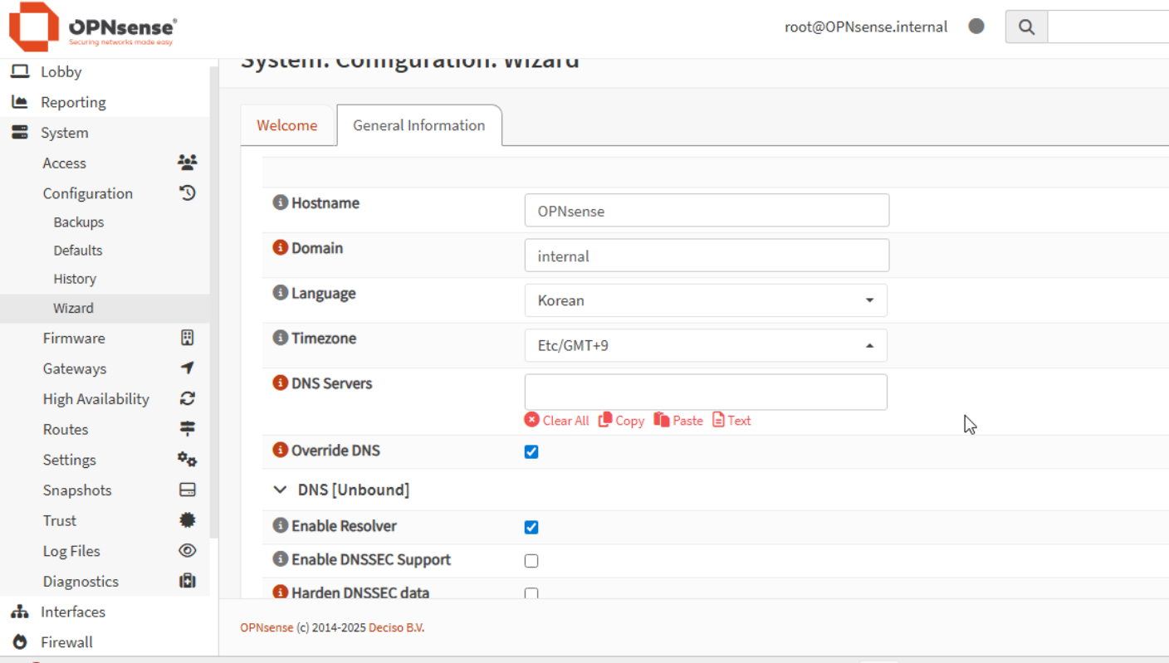This screenshot has width=1169, height=663.
Task: Click the Hostname input field
Action: [707, 211]
